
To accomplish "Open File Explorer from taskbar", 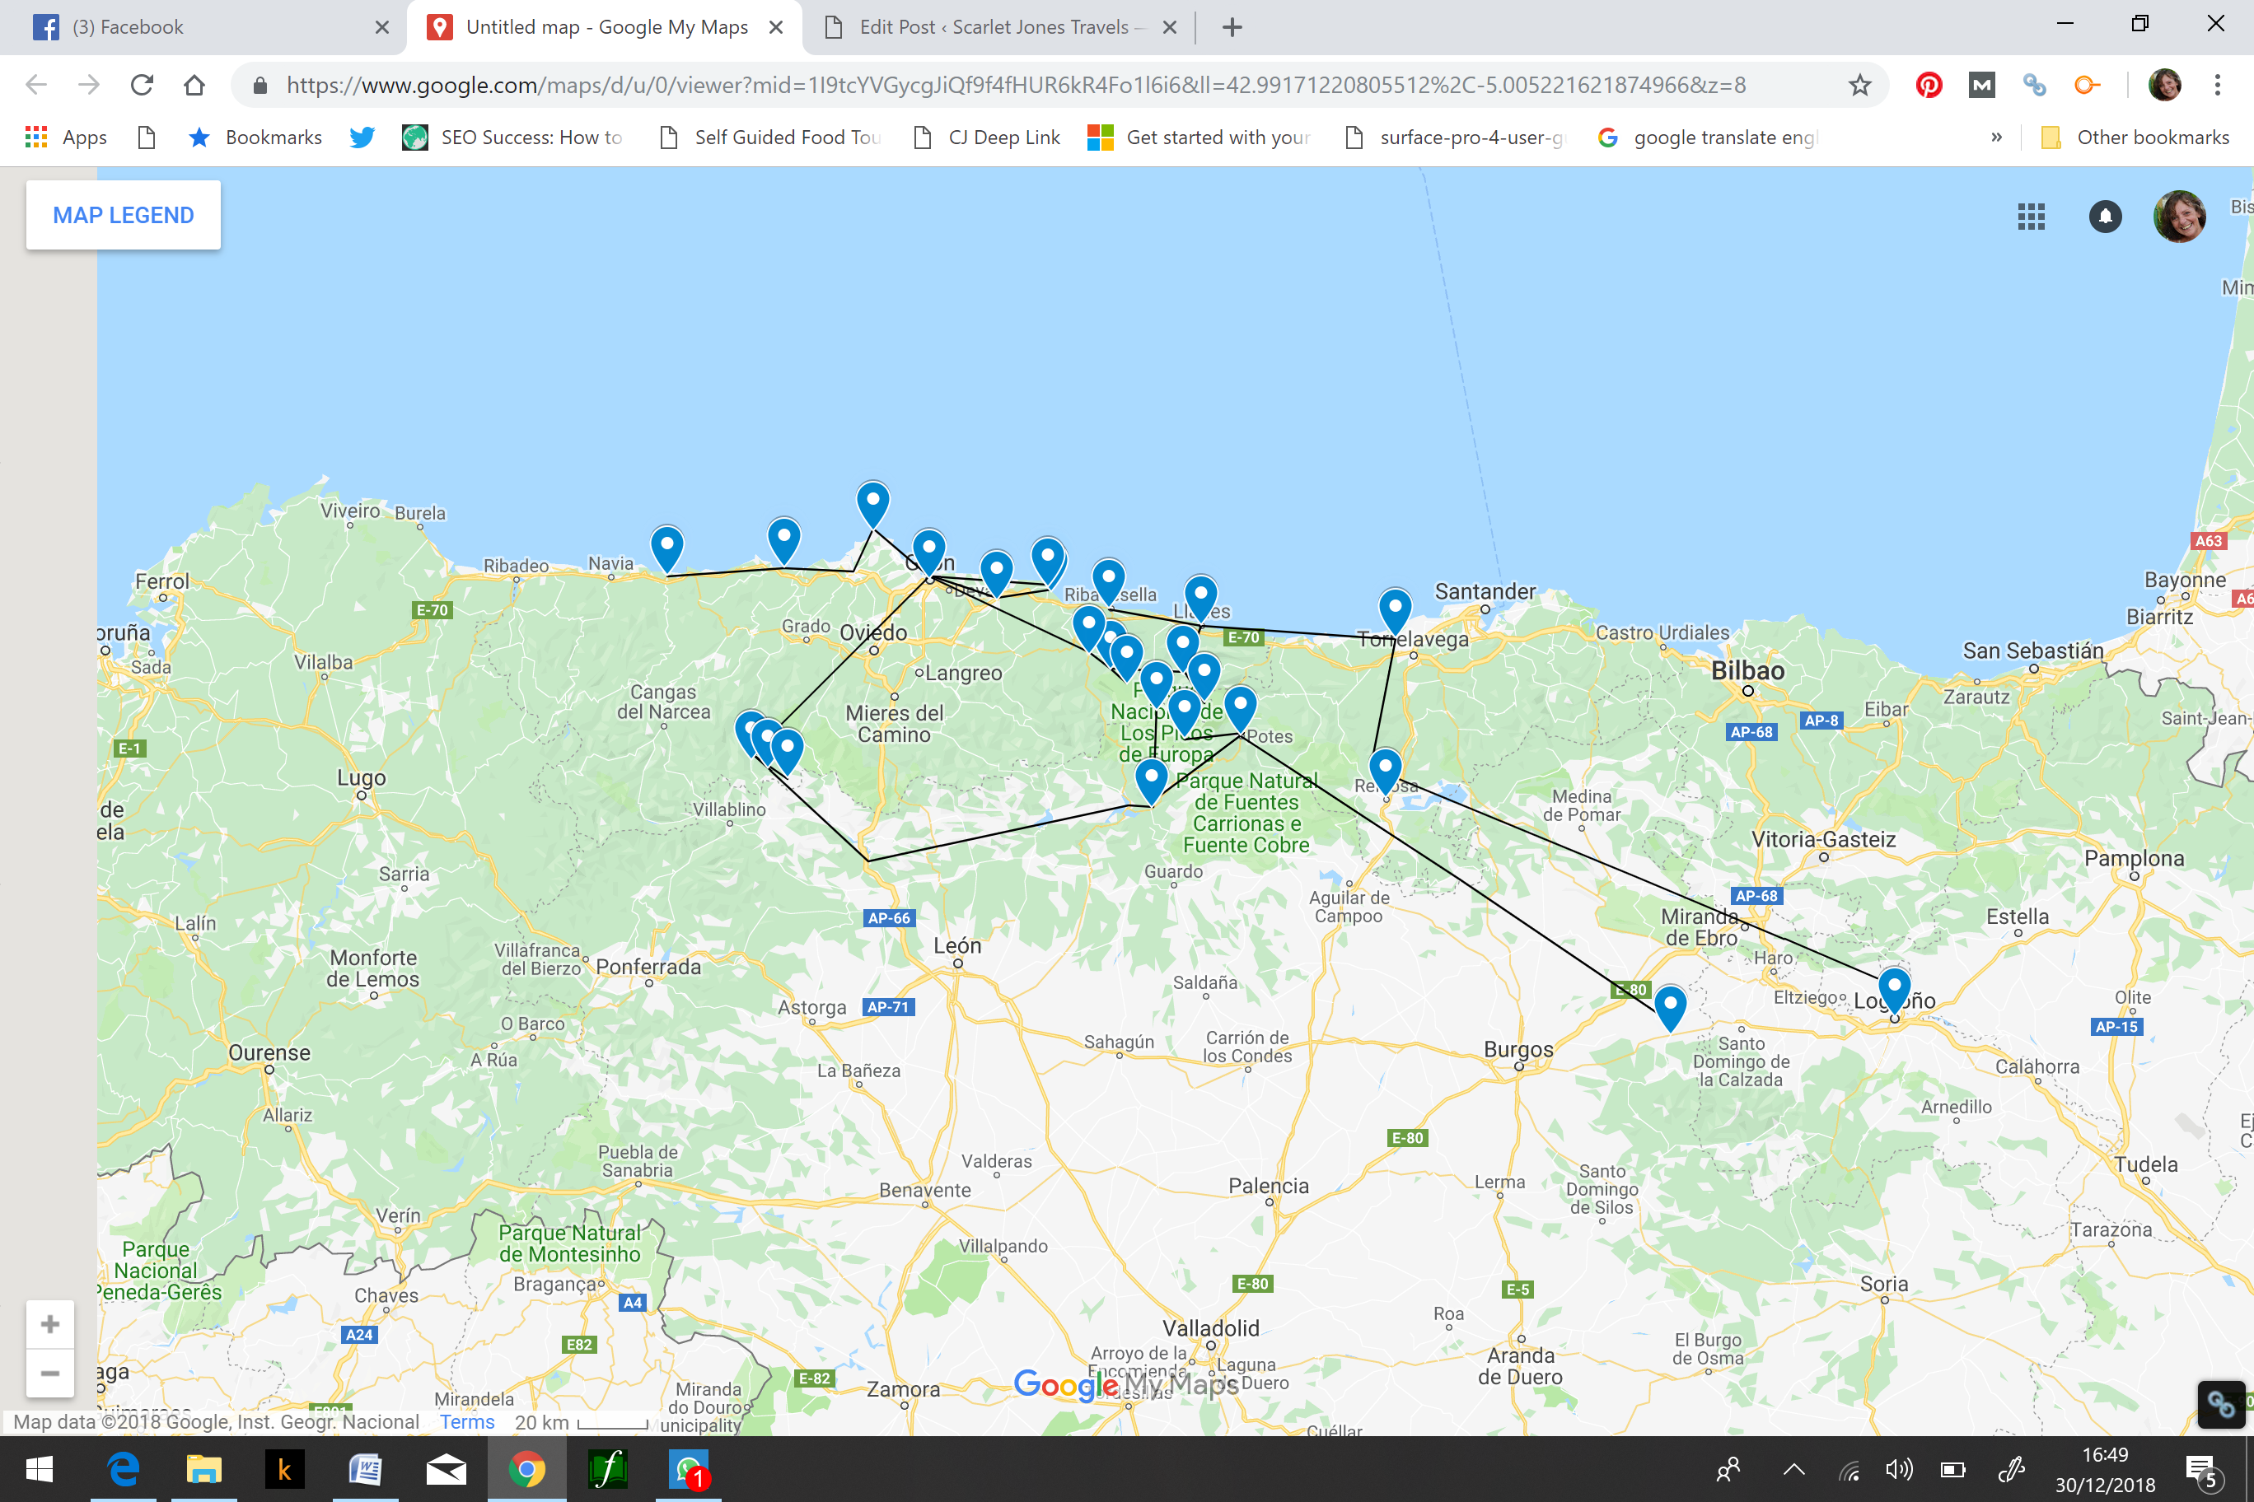I will [x=203, y=1469].
